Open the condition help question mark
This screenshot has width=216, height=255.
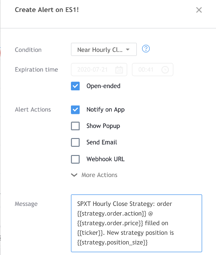(146, 49)
